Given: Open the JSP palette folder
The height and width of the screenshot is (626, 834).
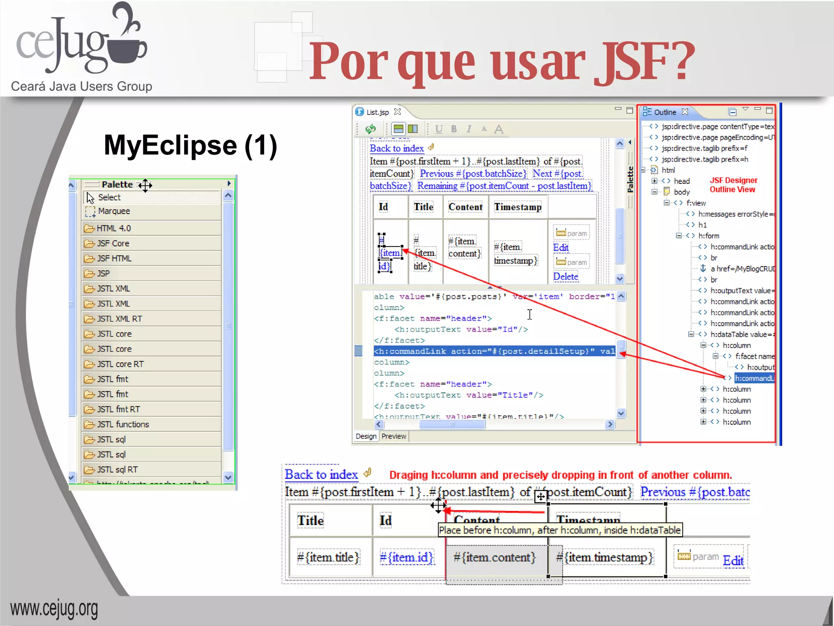Looking at the screenshot, I should pyautogui.click(x=151, y=273).
